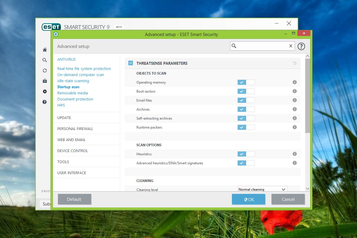Open On-demand computer scan settings

[81, 75]
